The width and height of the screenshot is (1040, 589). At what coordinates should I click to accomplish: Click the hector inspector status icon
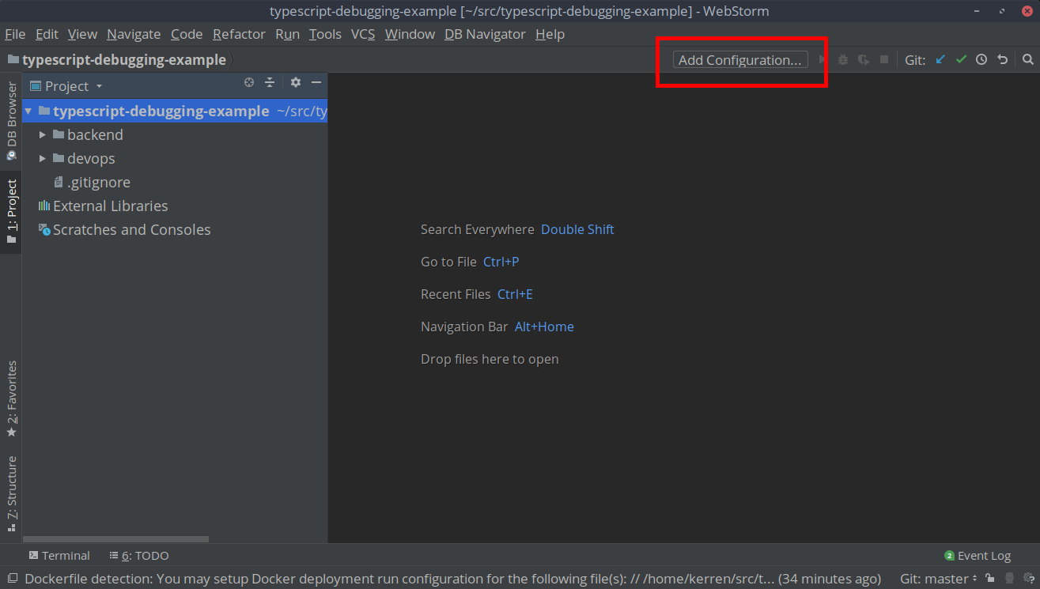point(1010,579)
